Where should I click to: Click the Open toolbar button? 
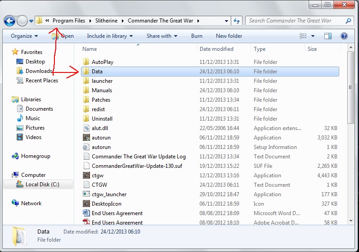pos(63,36)
